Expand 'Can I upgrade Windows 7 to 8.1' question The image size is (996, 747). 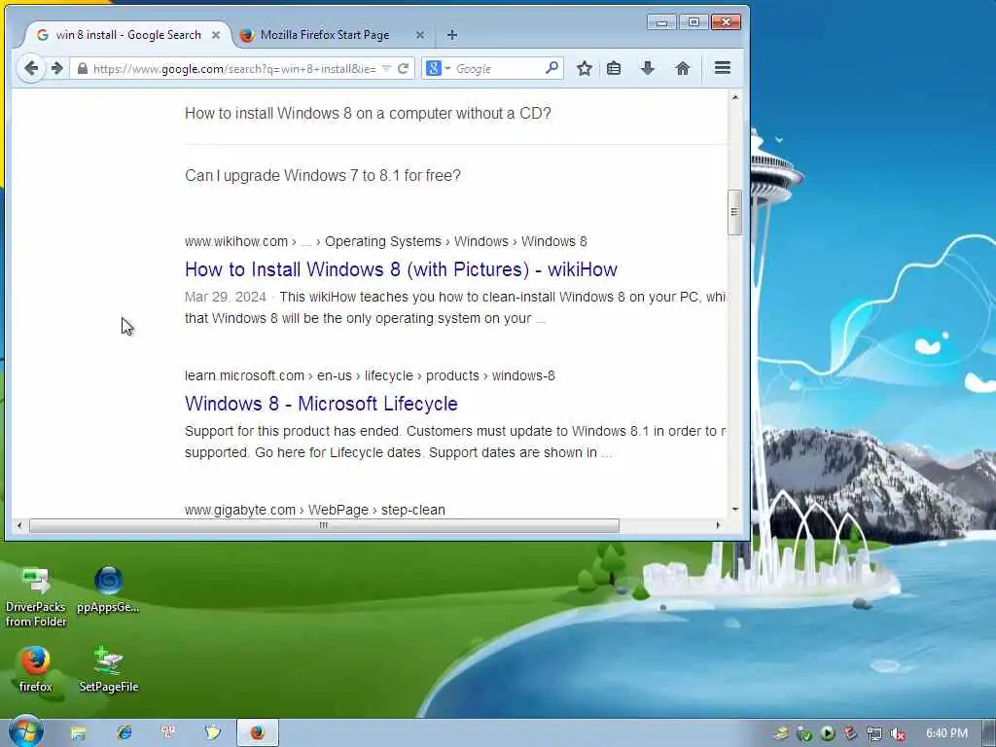coord(323,175)
